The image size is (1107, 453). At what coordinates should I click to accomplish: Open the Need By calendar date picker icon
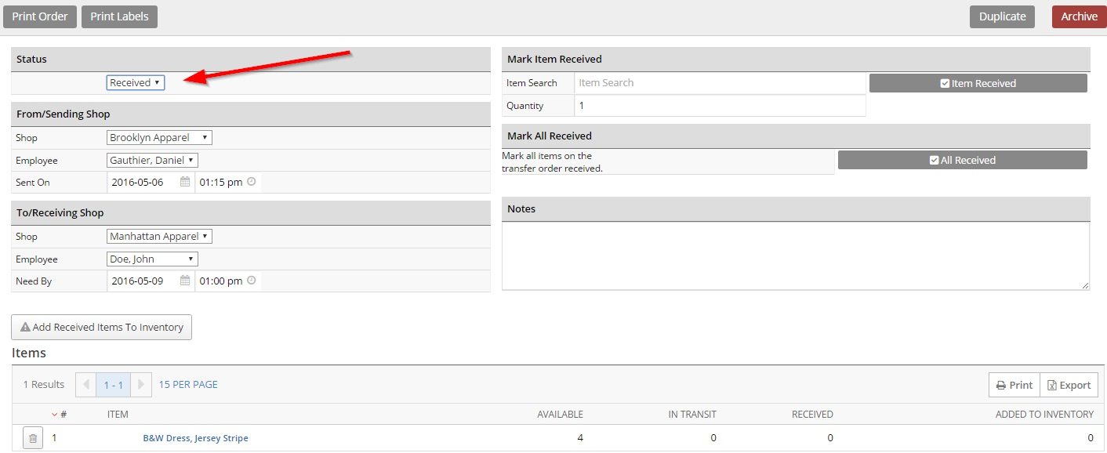click(185, 281)
